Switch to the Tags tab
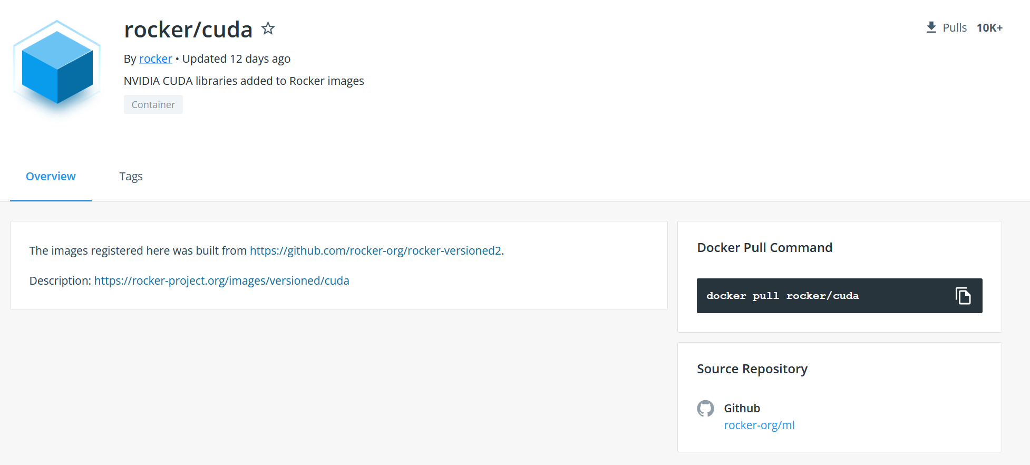Image resolution: width=1030 pixels, height=465 pixels. pyautogui.click(x=131, y=176)
